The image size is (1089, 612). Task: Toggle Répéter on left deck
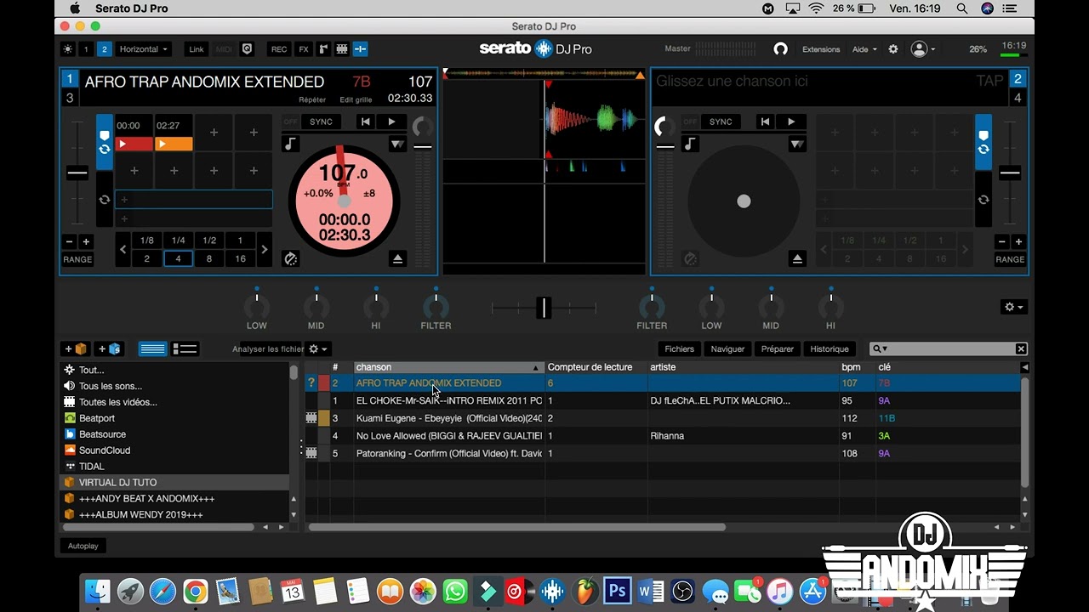(313, 99)
